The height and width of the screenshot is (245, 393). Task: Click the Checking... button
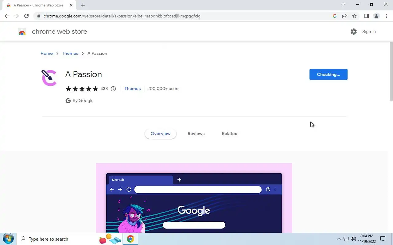pyautogui.click(x=329, y=74)
